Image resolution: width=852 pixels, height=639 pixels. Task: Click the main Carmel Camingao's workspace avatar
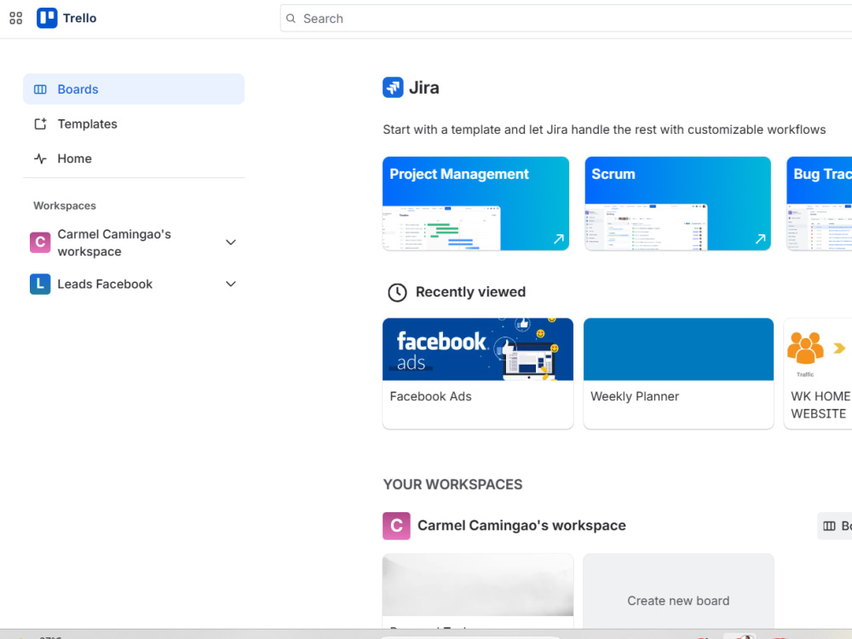397,526
